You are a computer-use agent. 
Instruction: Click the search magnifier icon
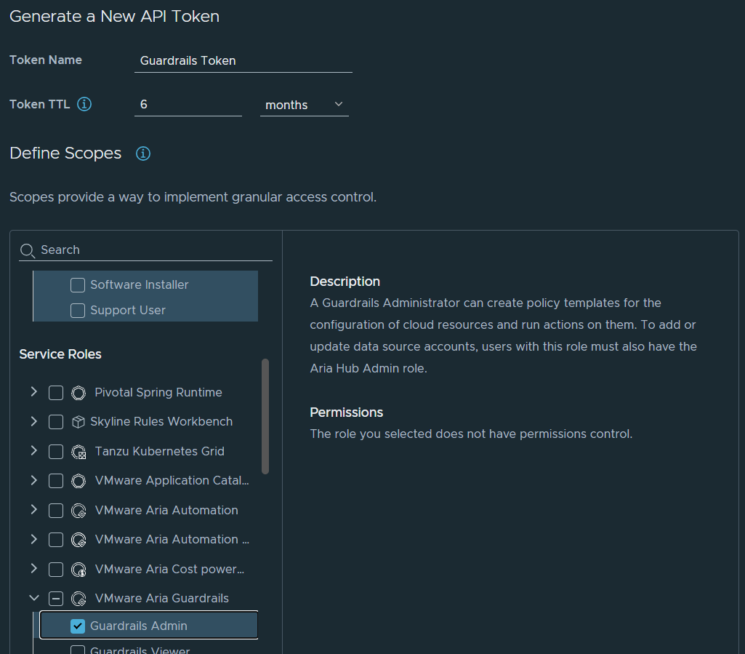(x=28, y=250)
